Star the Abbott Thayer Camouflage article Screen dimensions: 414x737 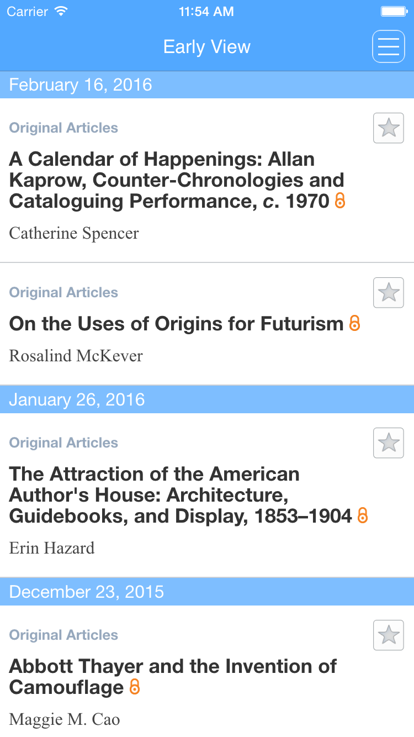(389, 635)
